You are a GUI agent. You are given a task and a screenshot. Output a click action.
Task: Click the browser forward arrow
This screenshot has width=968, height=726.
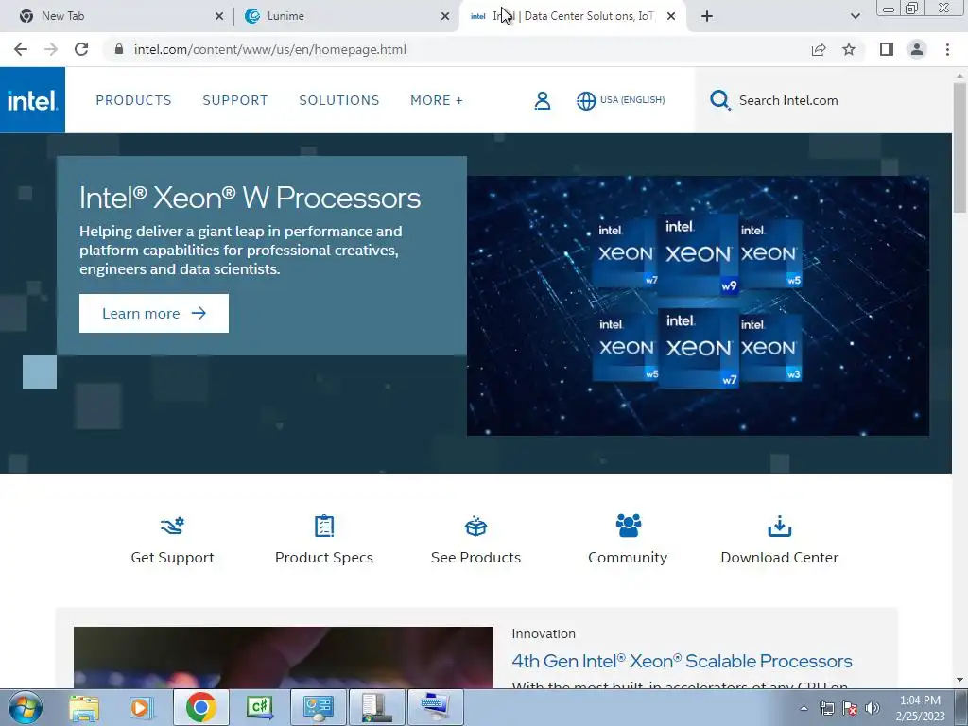pos(51,49)
